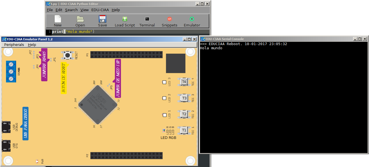Click the LED 1 indicator square

(x=164, y=115)
